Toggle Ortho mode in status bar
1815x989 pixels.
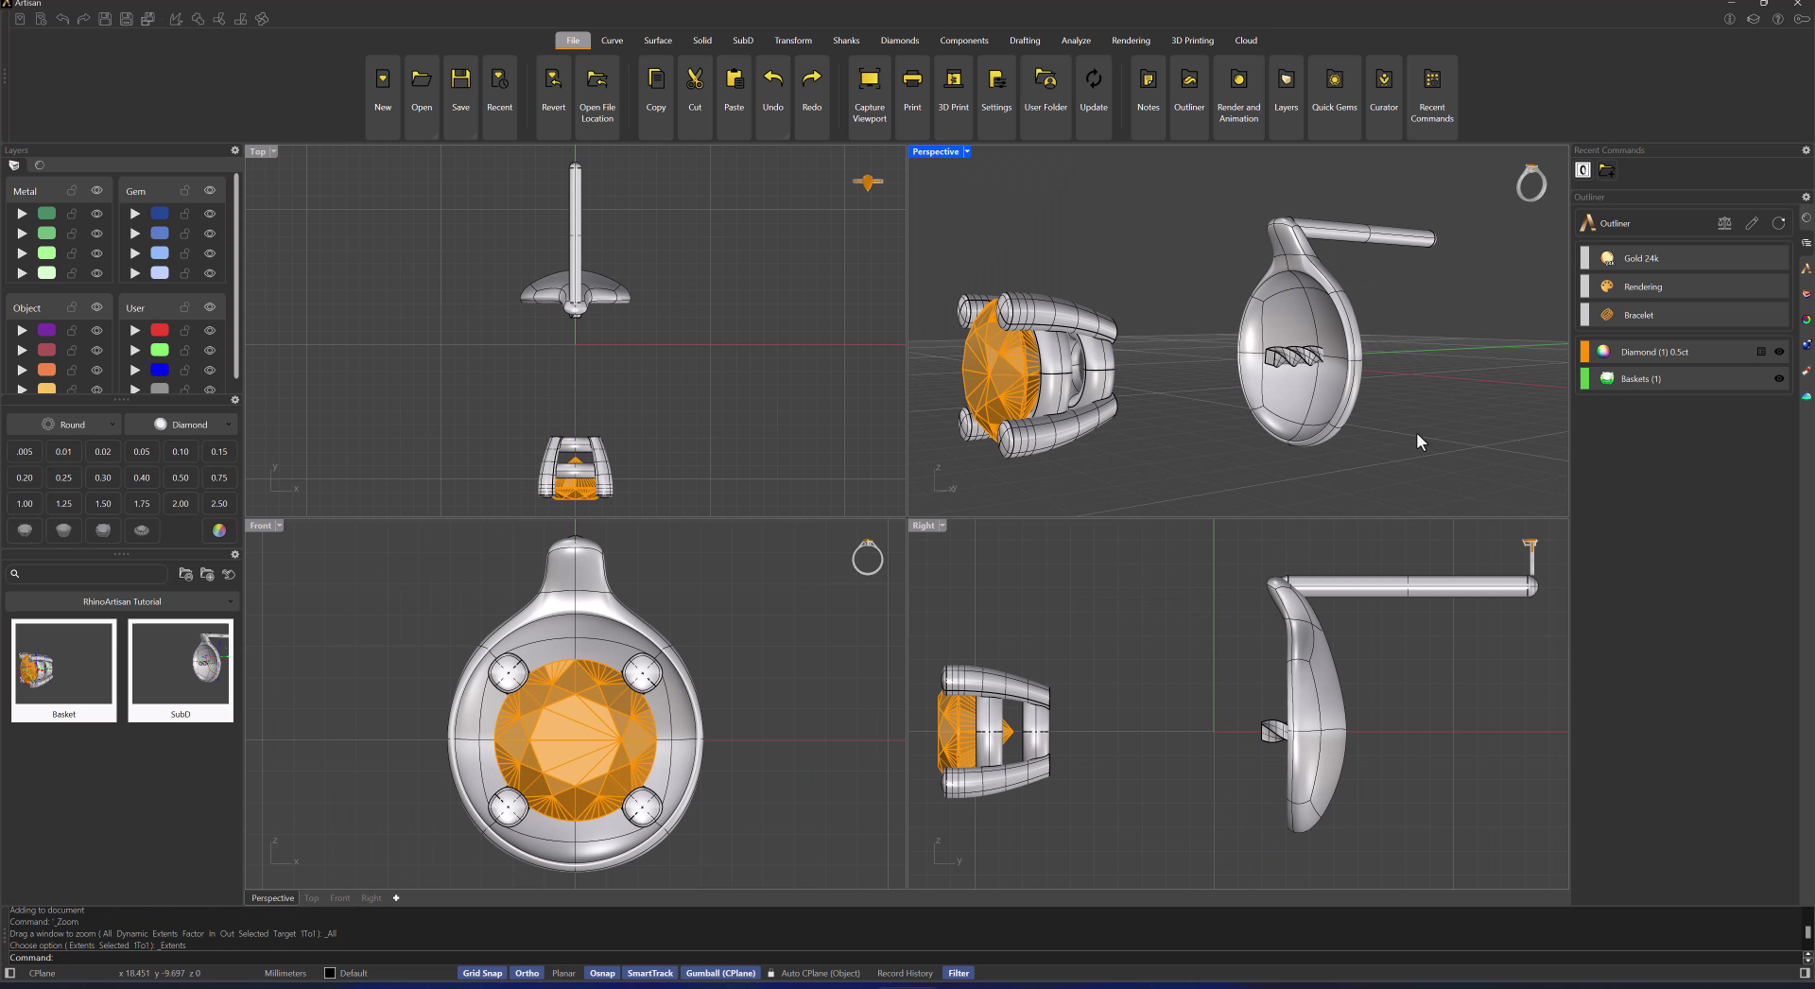pyautogui.click(x=527, y=973)
